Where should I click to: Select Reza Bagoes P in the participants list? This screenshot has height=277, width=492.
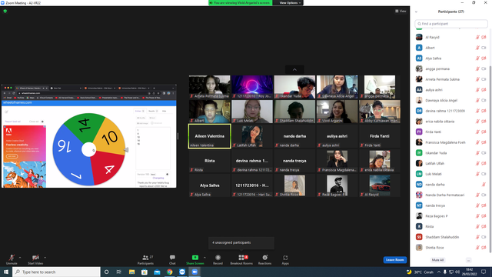(x=450, y=215)
